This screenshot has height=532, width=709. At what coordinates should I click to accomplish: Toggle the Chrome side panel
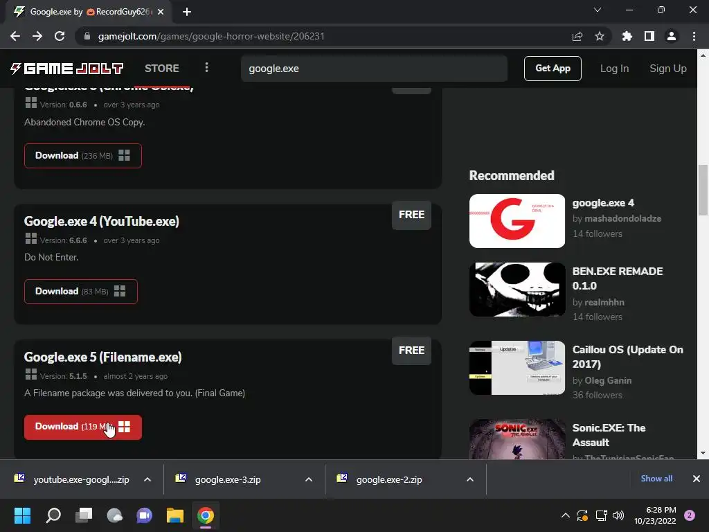(649, 36)
